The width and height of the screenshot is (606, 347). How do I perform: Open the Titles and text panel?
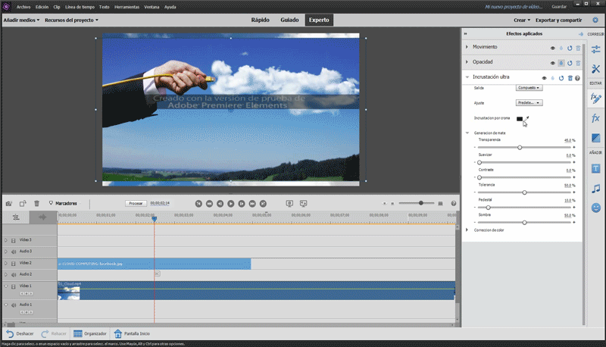(x=595, y=168)
